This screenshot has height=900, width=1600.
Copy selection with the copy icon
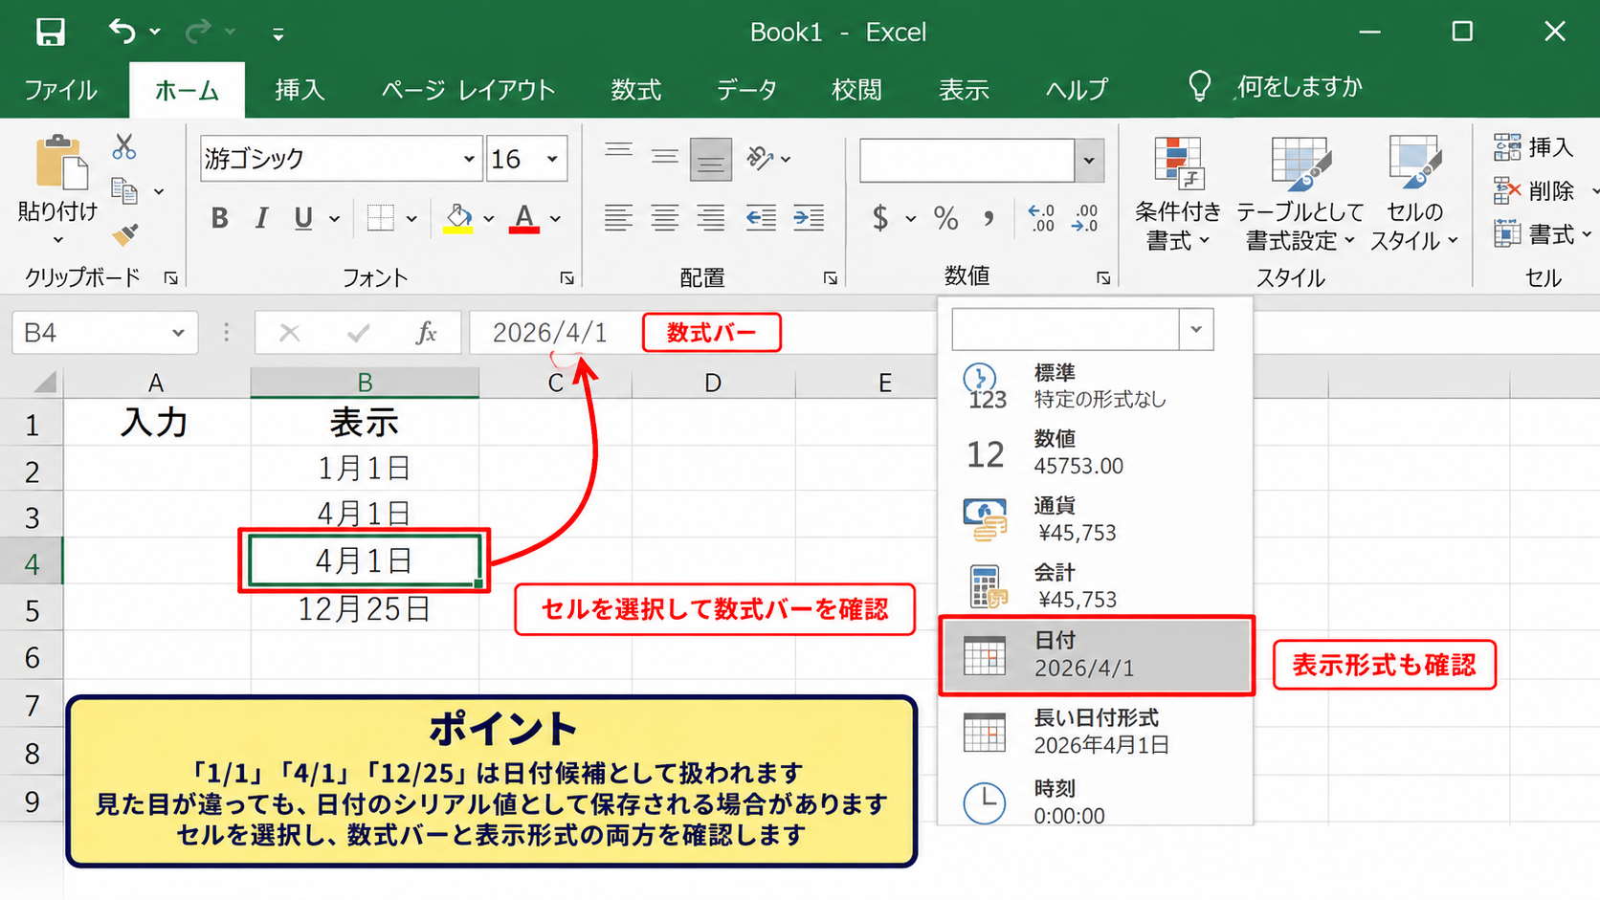coord(124,190)
